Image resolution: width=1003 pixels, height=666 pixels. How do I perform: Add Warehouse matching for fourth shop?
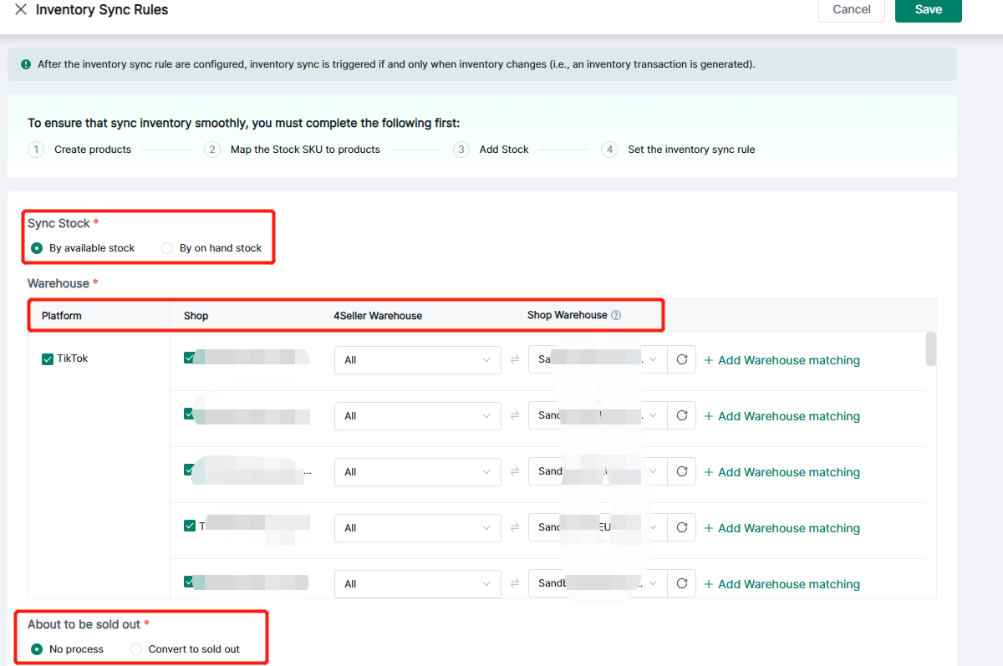782,528
